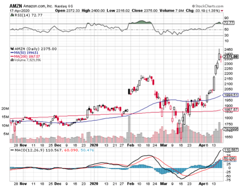Screen dimensions: 240x191
Task: Click the 17-Apr-2020 date in the header
Action: (20, 11)
